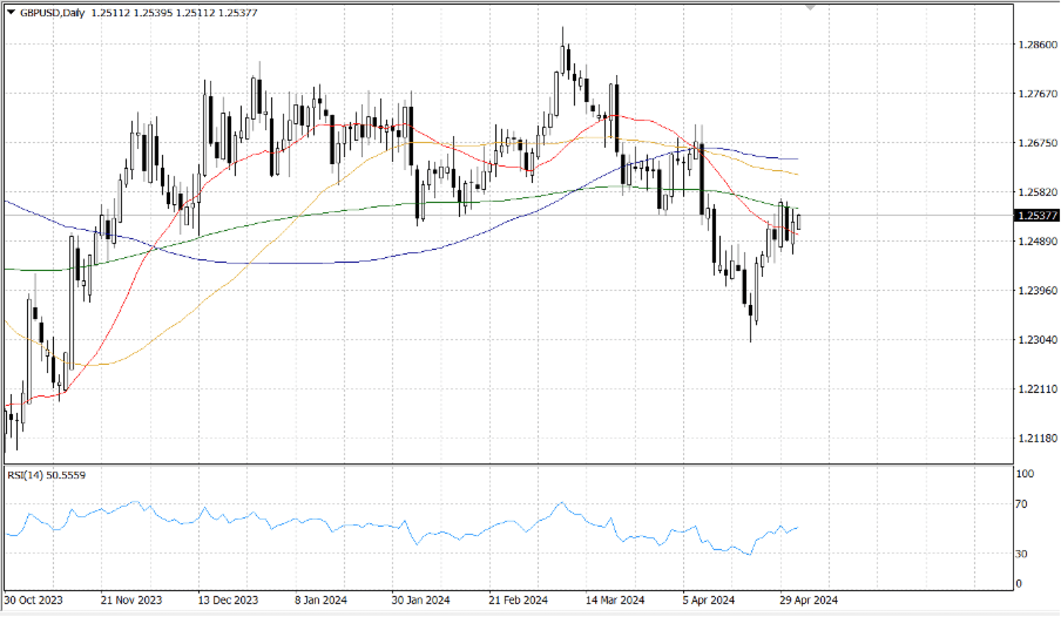Click the black current price label 1.25377
Image resolution: width=1061 pixels, height=617 pixels.
pyautogui.click(x=1037, y=216)
